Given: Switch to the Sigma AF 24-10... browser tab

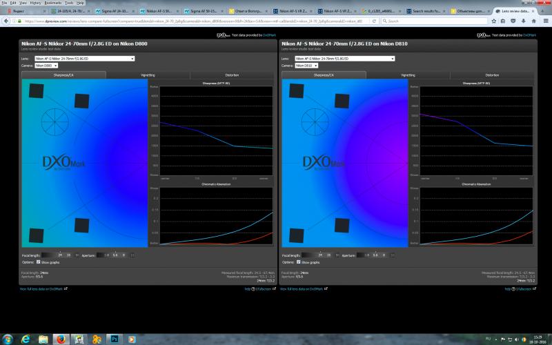Looking at the screenshot, I should [x=113, y=11].
